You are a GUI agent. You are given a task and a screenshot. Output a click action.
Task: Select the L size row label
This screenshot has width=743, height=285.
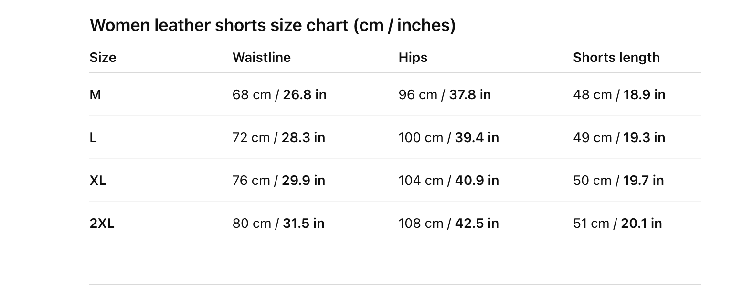[x=93, y=138]
